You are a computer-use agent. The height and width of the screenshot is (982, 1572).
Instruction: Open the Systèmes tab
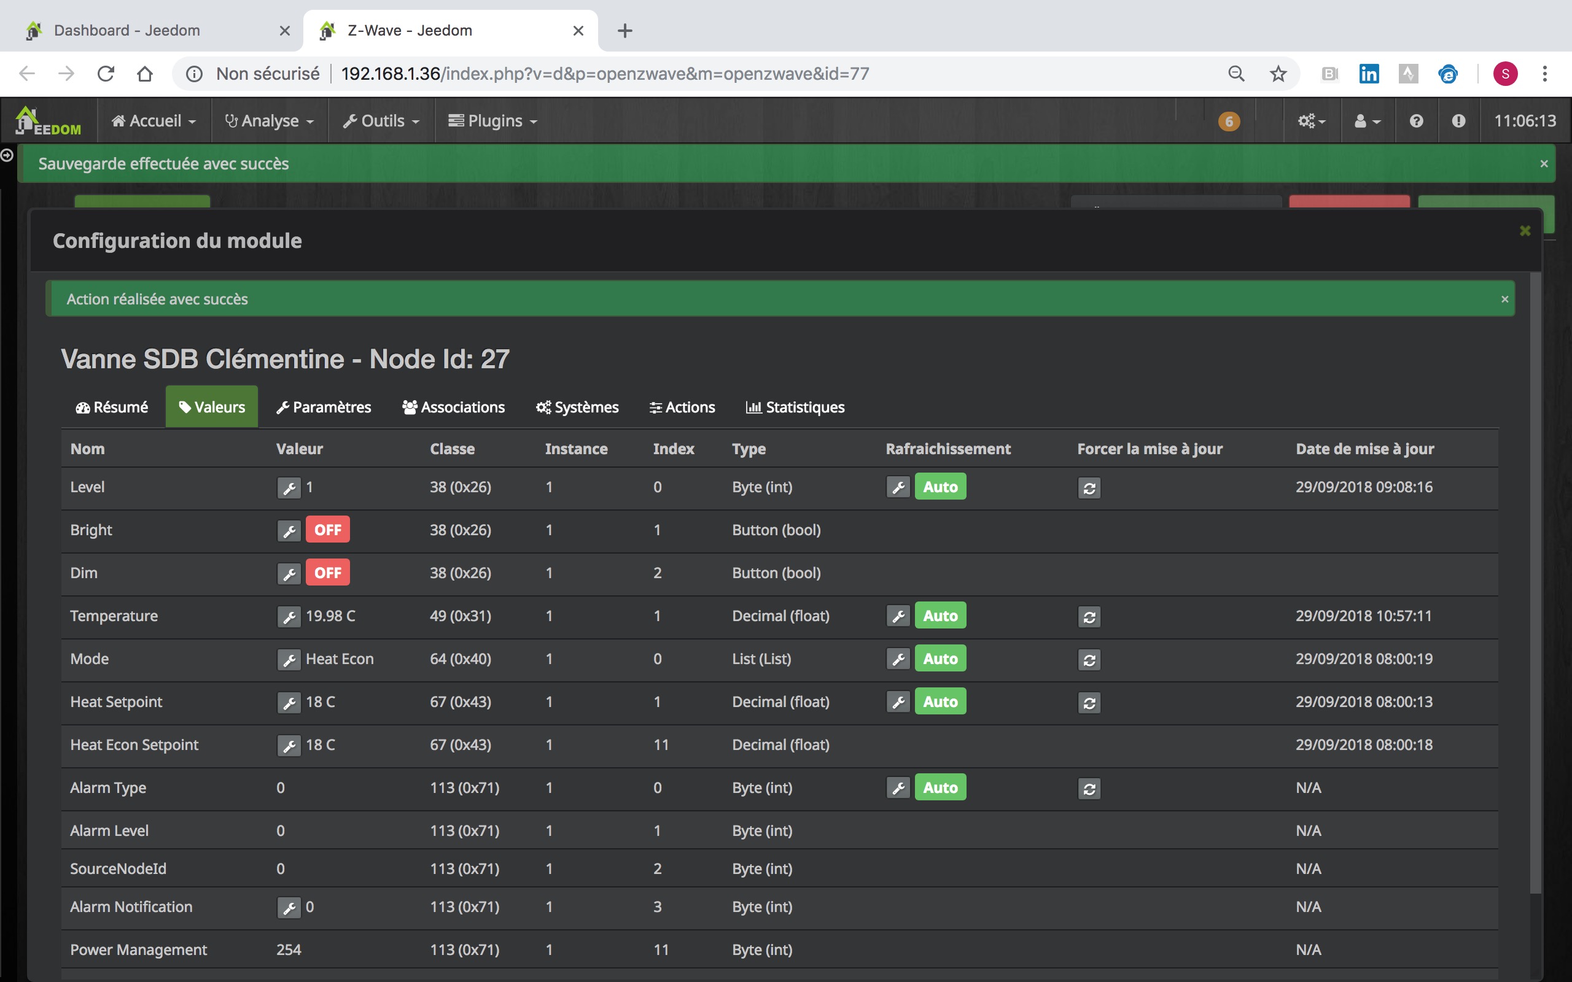[577, 407]
